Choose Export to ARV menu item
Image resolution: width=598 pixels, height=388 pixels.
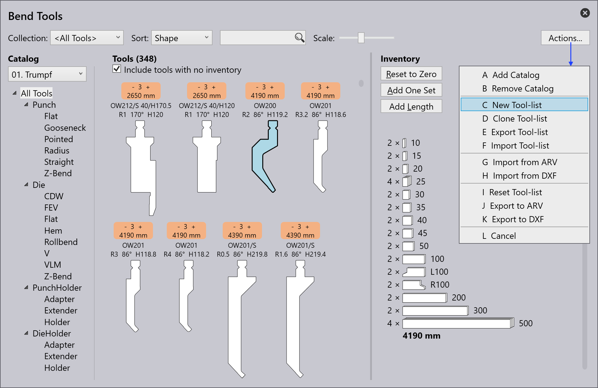[524, 206]
